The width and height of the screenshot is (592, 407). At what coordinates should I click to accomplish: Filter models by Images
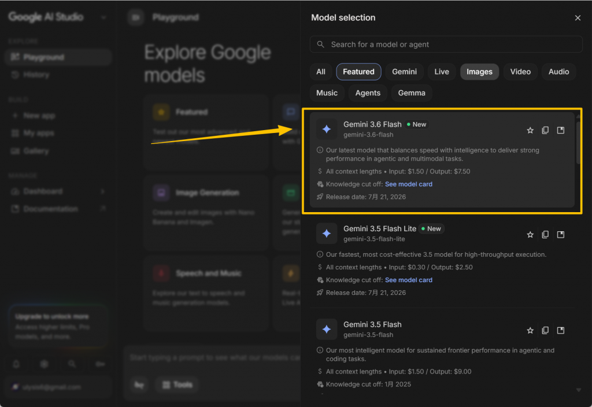[479, 72]
